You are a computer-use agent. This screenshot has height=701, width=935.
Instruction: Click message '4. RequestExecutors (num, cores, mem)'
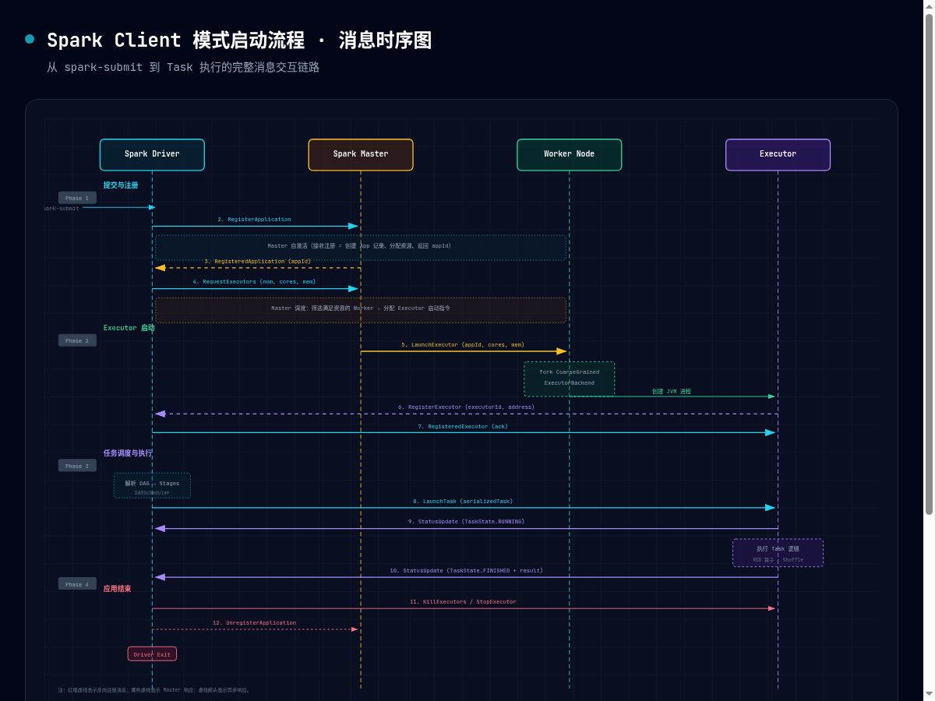[x=254, y=281]
